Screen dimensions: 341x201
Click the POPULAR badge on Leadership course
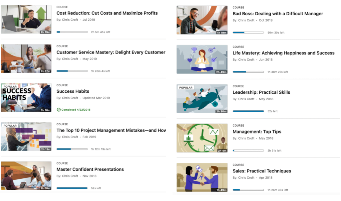click(x=186, y=88)
